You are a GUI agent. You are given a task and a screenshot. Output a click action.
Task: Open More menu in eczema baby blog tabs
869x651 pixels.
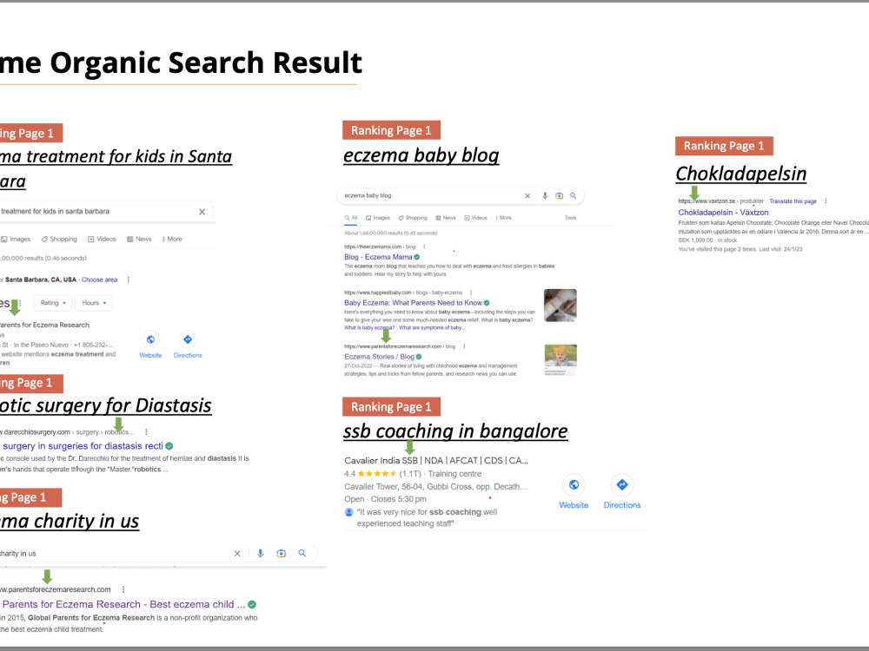(x=504, y=218)
